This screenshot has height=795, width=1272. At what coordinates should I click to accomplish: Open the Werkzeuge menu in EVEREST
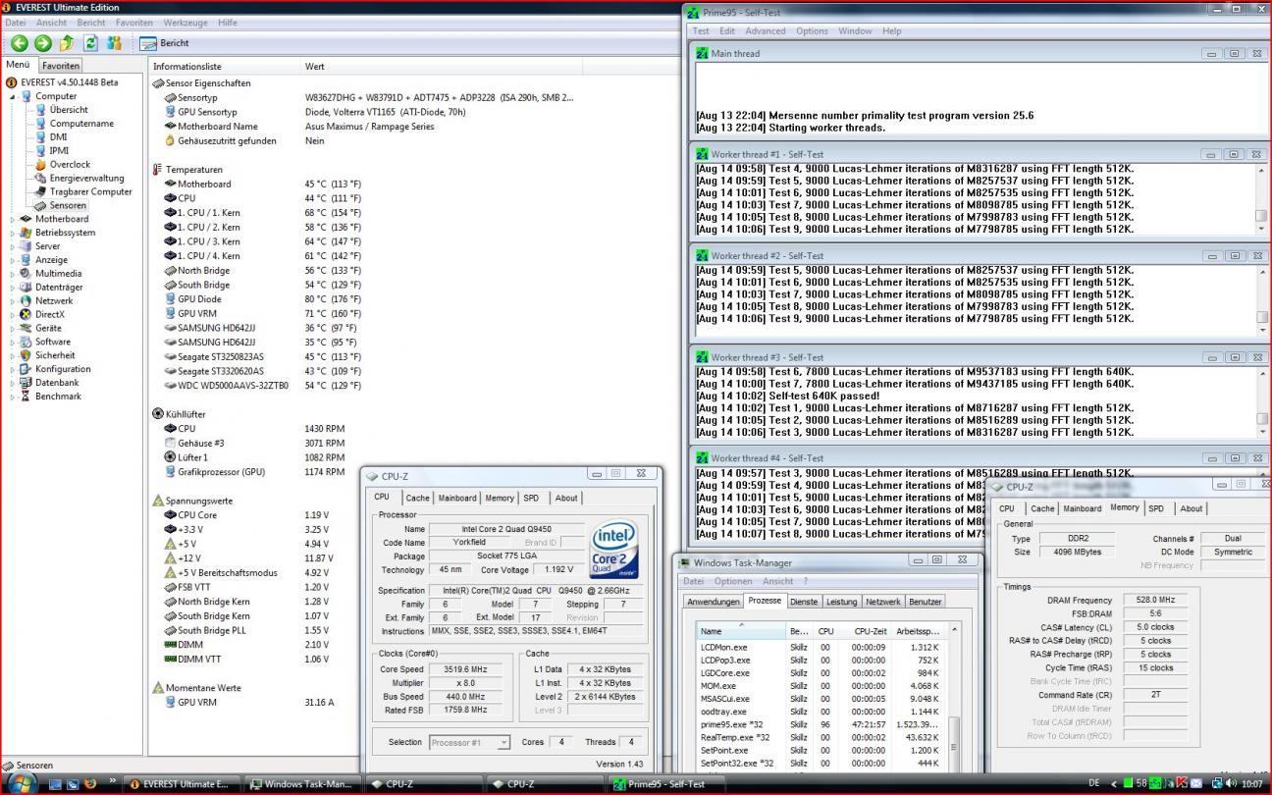click(x=185, y=23)
